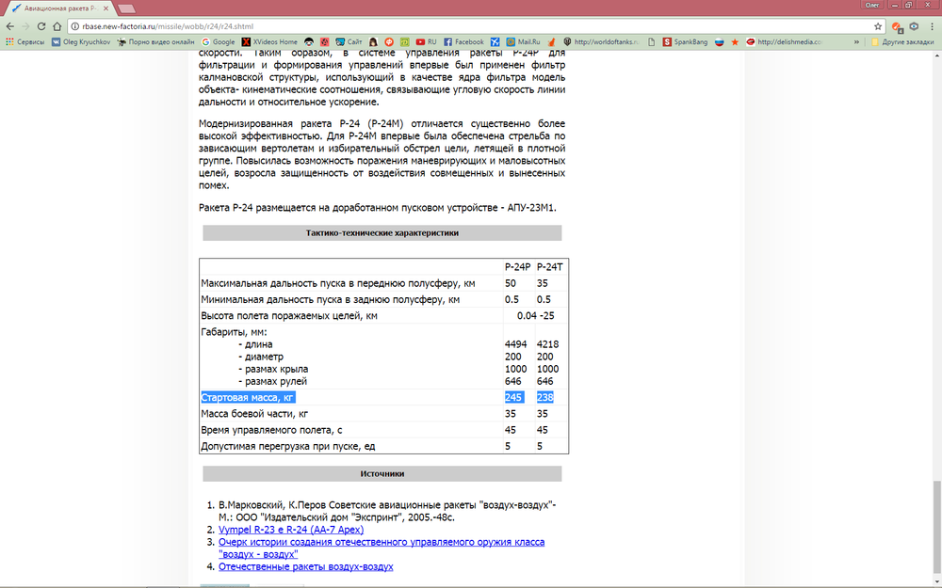942x588 pixels.
Task: Click the Масса боевой части, кг label
Action: pyautogui.click(x=254, y=413)
